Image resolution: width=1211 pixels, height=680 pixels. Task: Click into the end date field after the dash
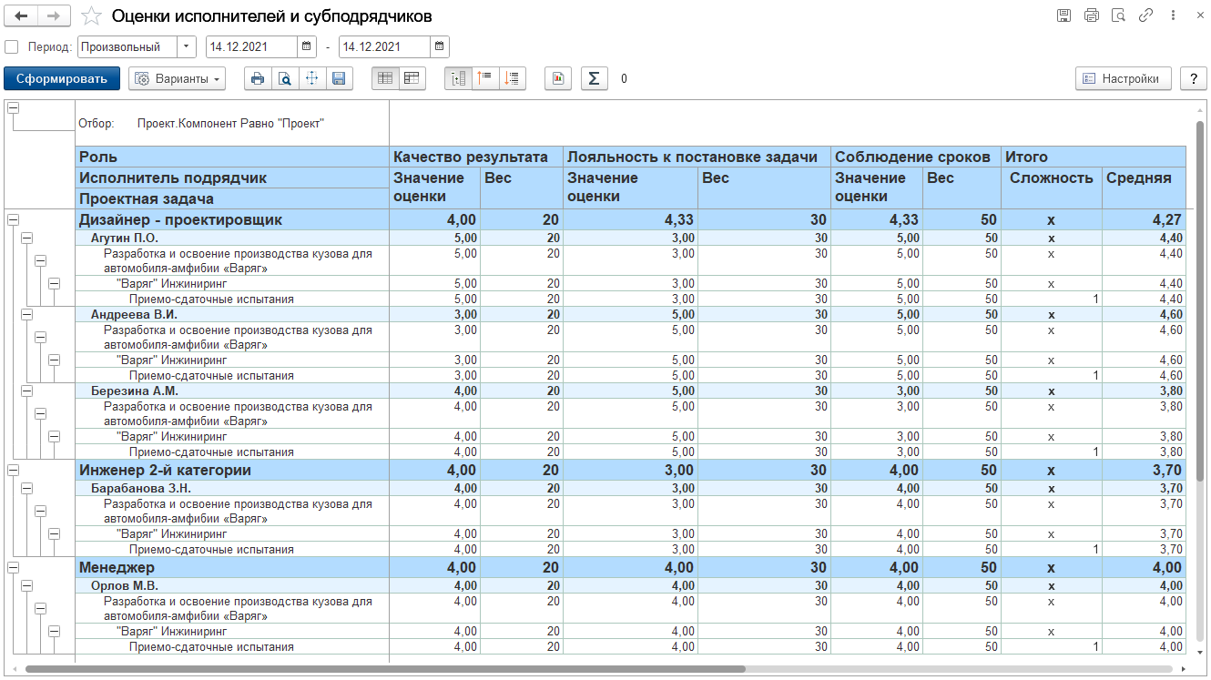point(384,46)
